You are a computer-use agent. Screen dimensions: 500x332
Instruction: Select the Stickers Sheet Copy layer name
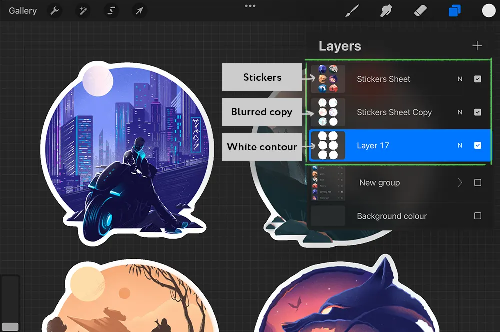pyautogui.click(x=394, y=112)
